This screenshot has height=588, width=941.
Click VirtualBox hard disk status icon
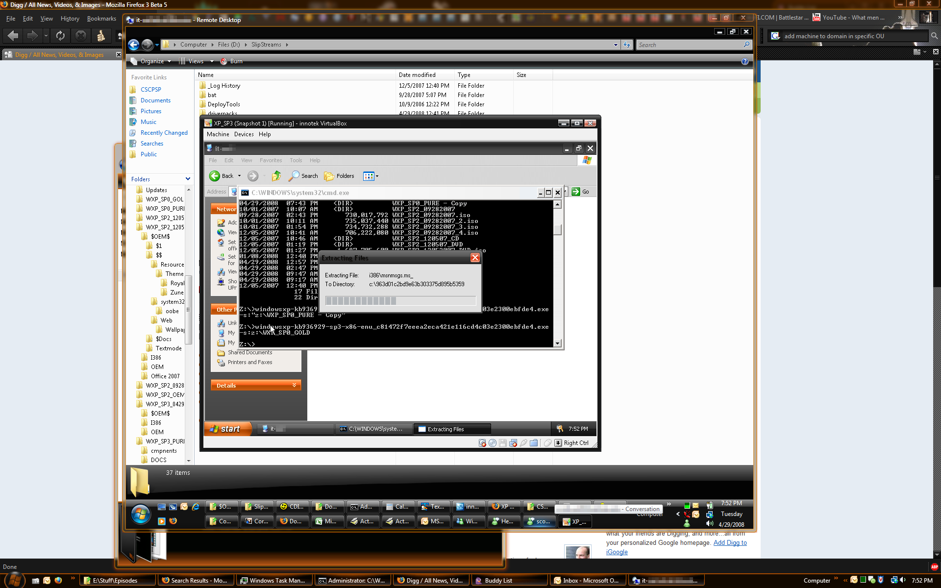pyautogui.click(x=482, y=443)
